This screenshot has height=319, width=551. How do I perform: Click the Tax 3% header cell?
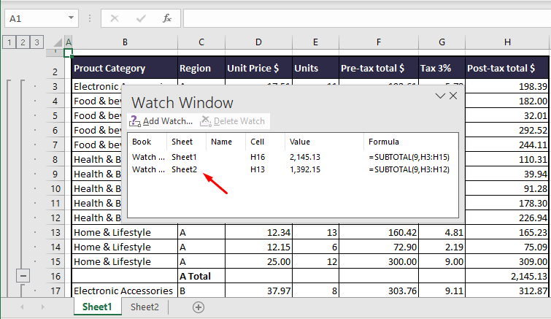[x=442, y=68]
